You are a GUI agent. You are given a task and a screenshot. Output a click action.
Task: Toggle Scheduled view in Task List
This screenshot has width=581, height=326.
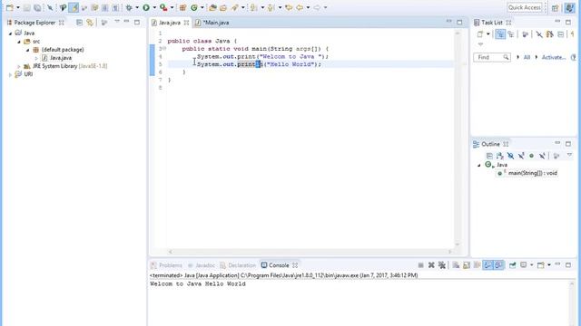511,34
